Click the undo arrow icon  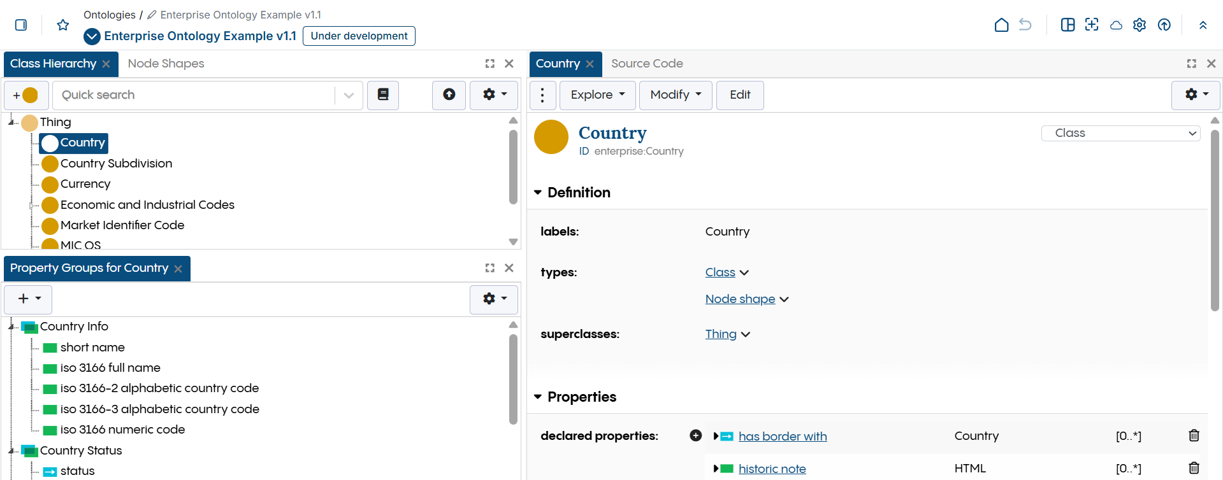tap(1025, 25)
